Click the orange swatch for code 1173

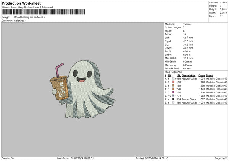(173, 89)
